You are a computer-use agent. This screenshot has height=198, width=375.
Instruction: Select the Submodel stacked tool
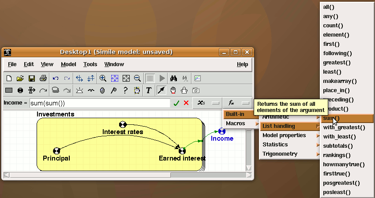click(56, 90)
